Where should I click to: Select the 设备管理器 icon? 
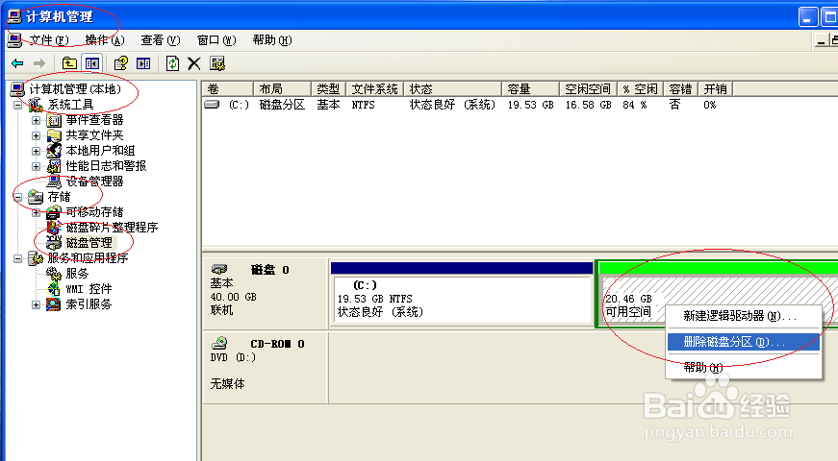click(54, 182)
